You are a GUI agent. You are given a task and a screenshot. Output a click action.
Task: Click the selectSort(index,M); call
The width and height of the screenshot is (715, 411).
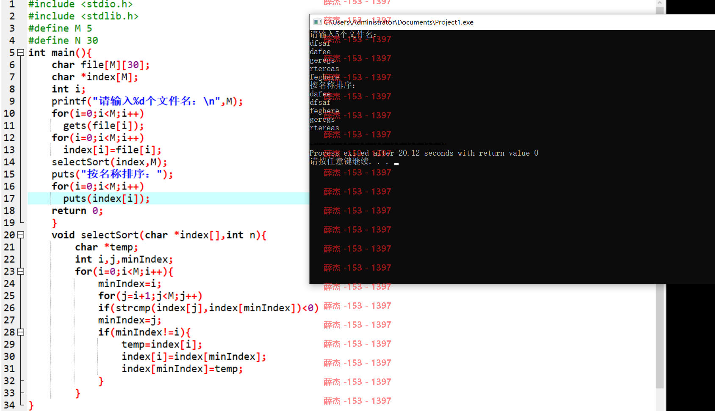click(x=109, y=162)
